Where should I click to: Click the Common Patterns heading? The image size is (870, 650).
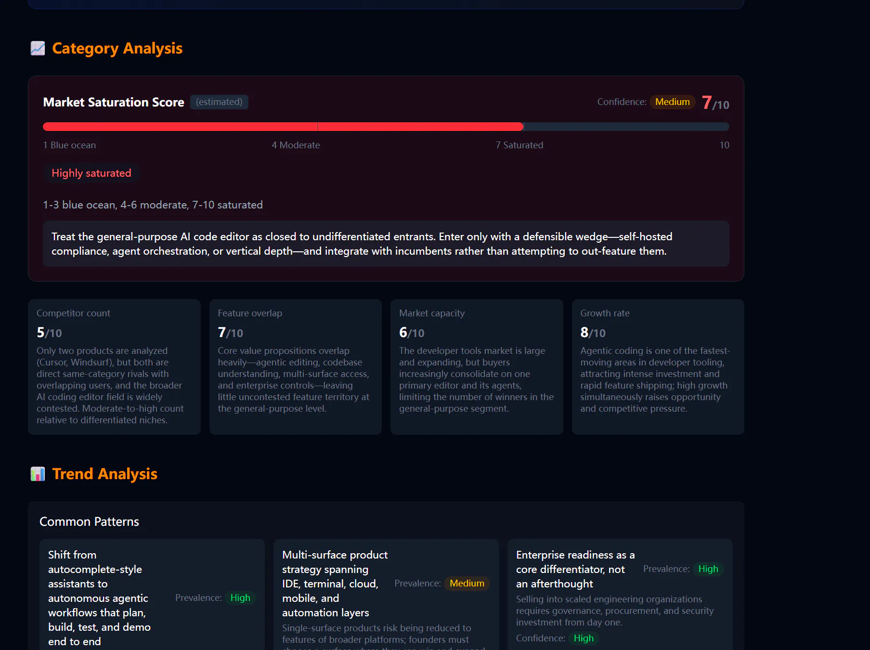[x=89, y=521]
